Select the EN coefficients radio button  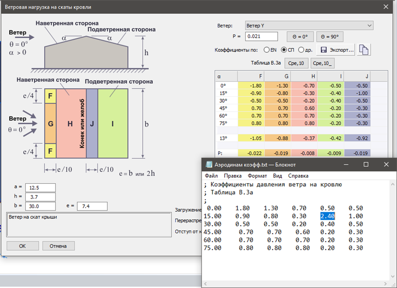point(267,50)
